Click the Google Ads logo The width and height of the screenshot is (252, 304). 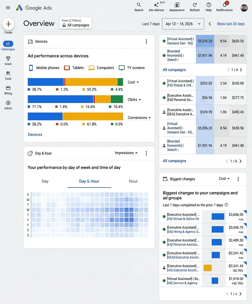[34, 8]
